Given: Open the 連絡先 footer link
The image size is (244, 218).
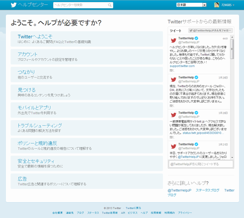Looking at the screenshot, I should 69,213.
